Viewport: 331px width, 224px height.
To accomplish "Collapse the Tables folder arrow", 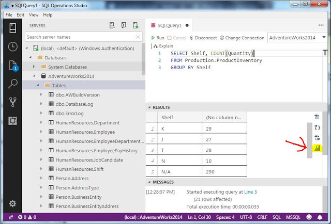I will pos(38,85).
